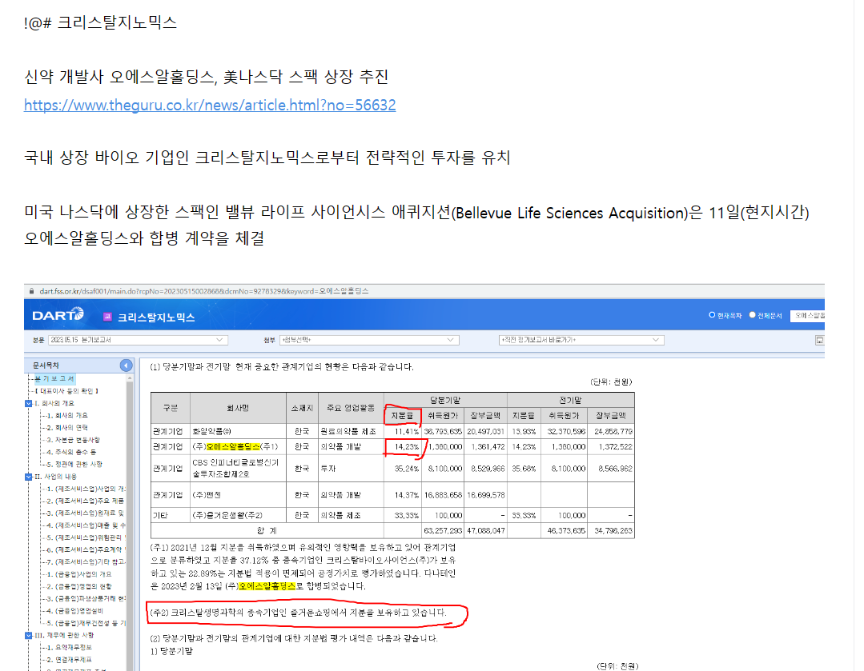Click the print icon at the toolbar's right edge
Screen dimensions: 864x671
(x=819, y=340)
